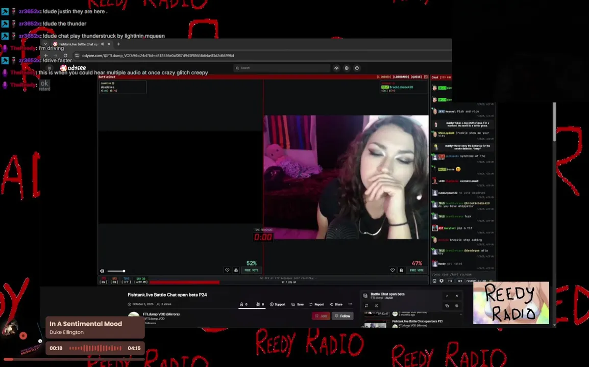Click the Share button
Viewport: 589px width, 367px height.
point(336,304)
